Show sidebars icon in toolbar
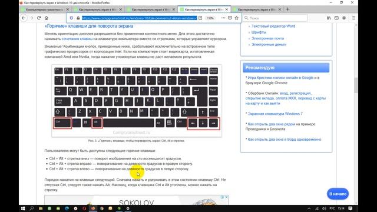Image resolution: width=377 pixels, height=212 pixels. (336, 18)
